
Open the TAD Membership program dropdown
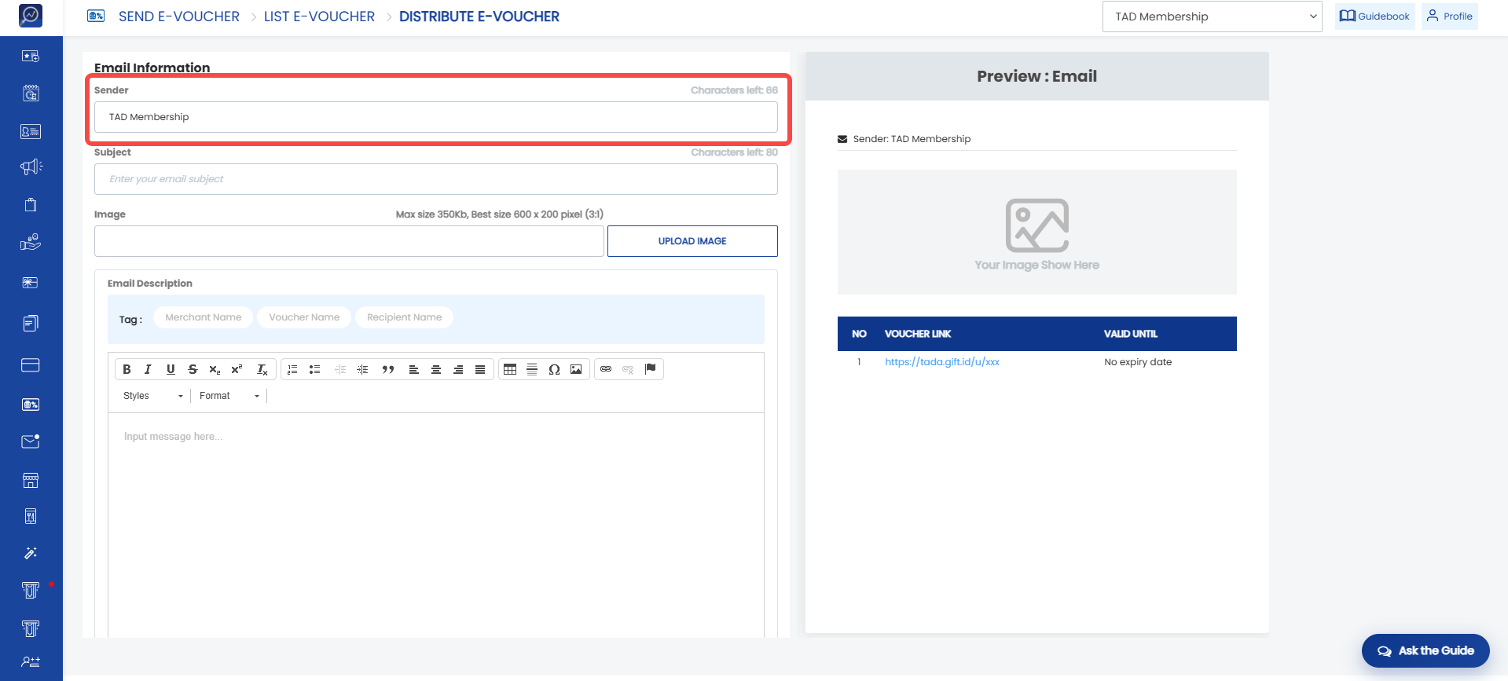[x=1213, y=16]
